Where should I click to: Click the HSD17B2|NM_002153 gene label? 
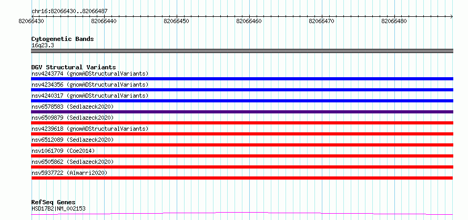click(58, 208)
